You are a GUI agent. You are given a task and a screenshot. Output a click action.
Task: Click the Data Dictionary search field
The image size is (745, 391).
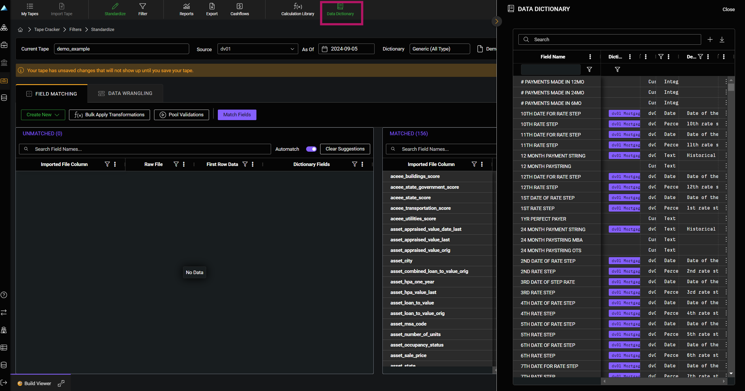[x=609, y=39]
